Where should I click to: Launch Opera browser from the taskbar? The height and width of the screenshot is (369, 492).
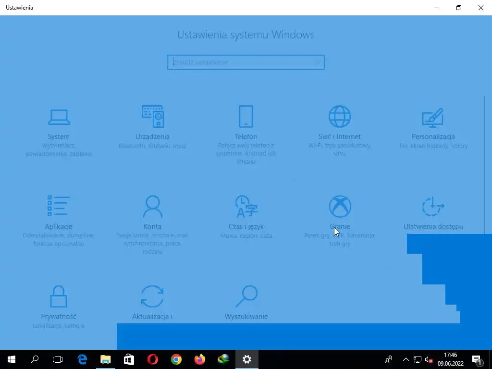coord(152,359)
